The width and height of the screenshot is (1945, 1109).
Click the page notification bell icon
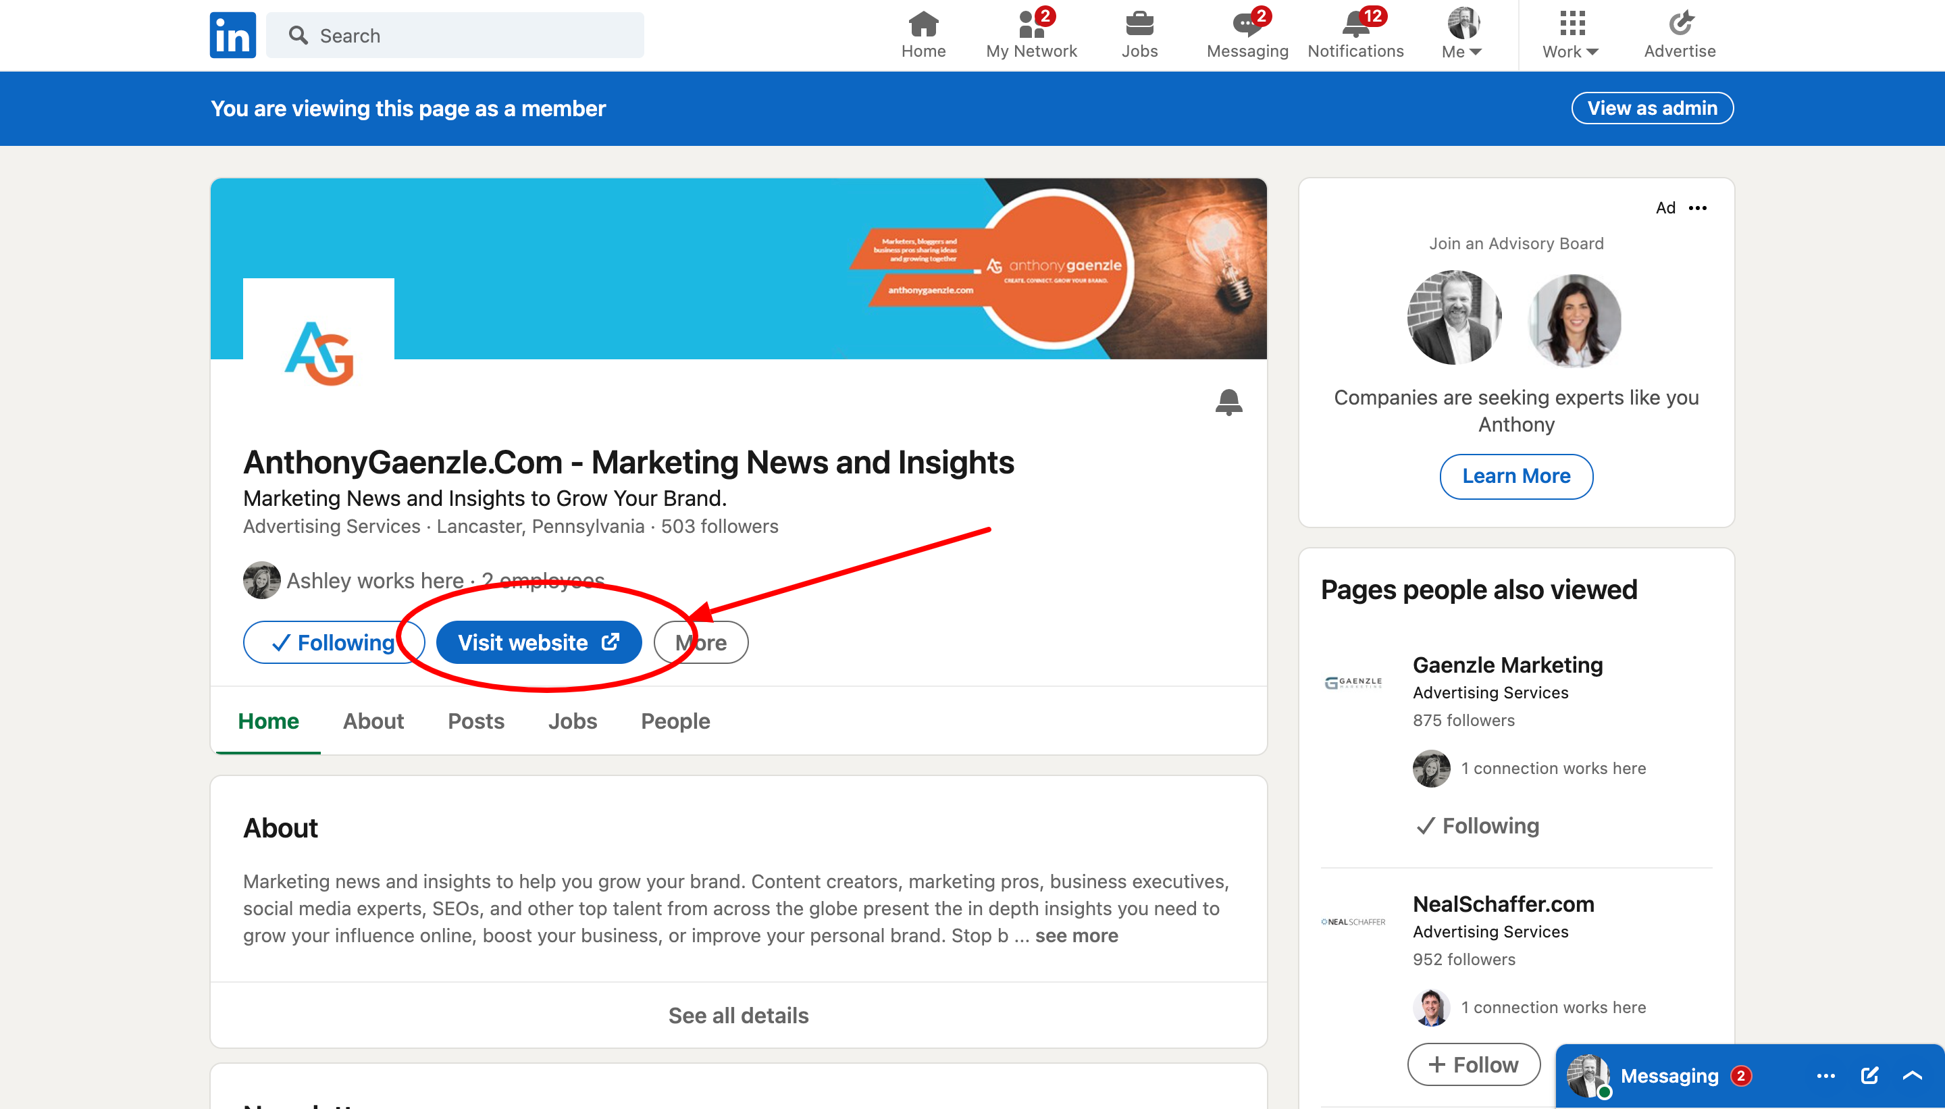click(x=1228, y=402)
